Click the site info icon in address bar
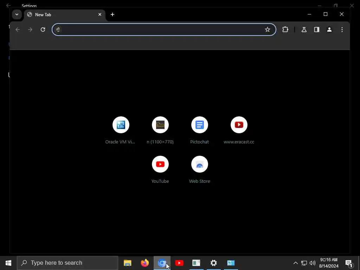 click(x=58, y=30)
